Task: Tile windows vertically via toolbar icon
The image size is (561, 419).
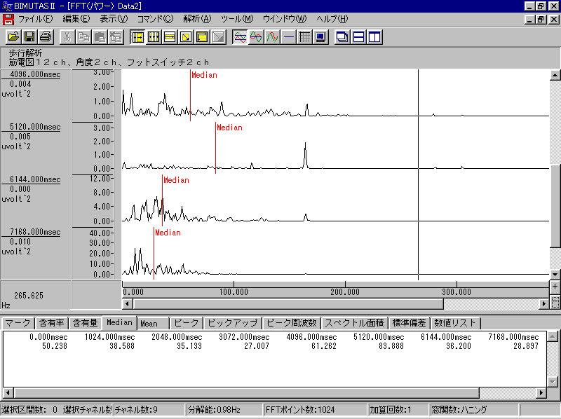Action: tap(374, 36)
